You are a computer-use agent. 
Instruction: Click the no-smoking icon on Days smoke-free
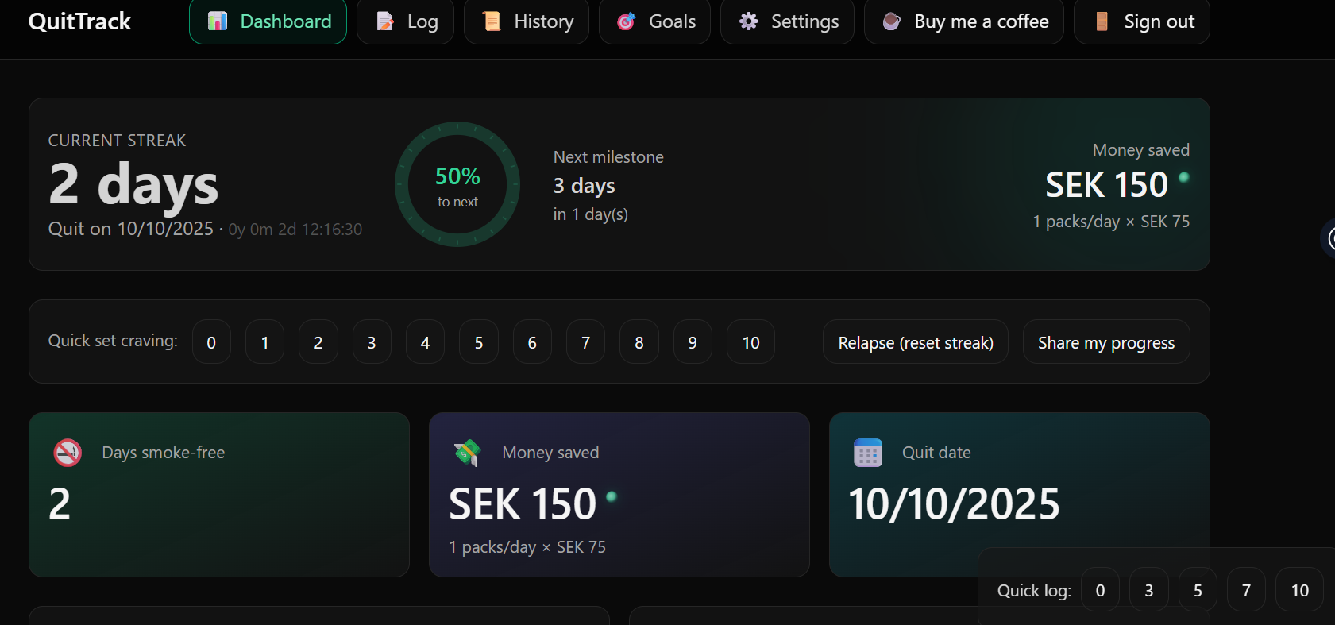[68, 453]
